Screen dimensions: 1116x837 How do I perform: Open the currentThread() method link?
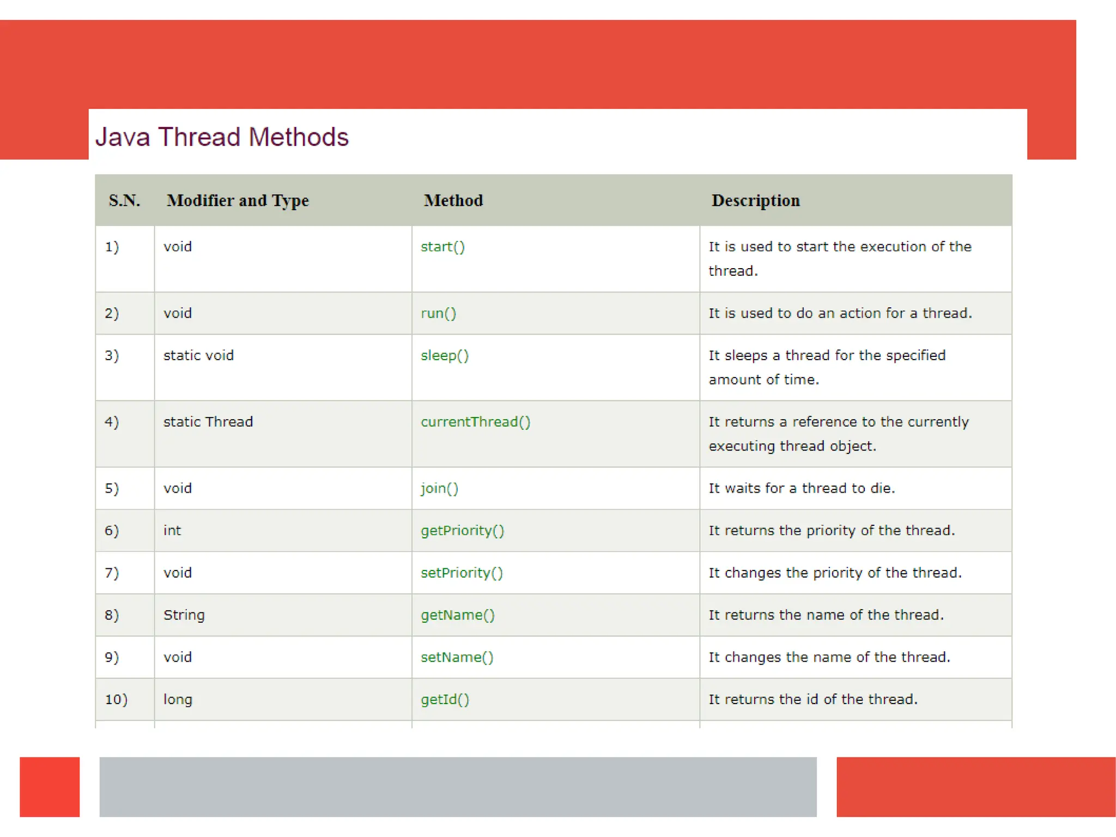475,422
